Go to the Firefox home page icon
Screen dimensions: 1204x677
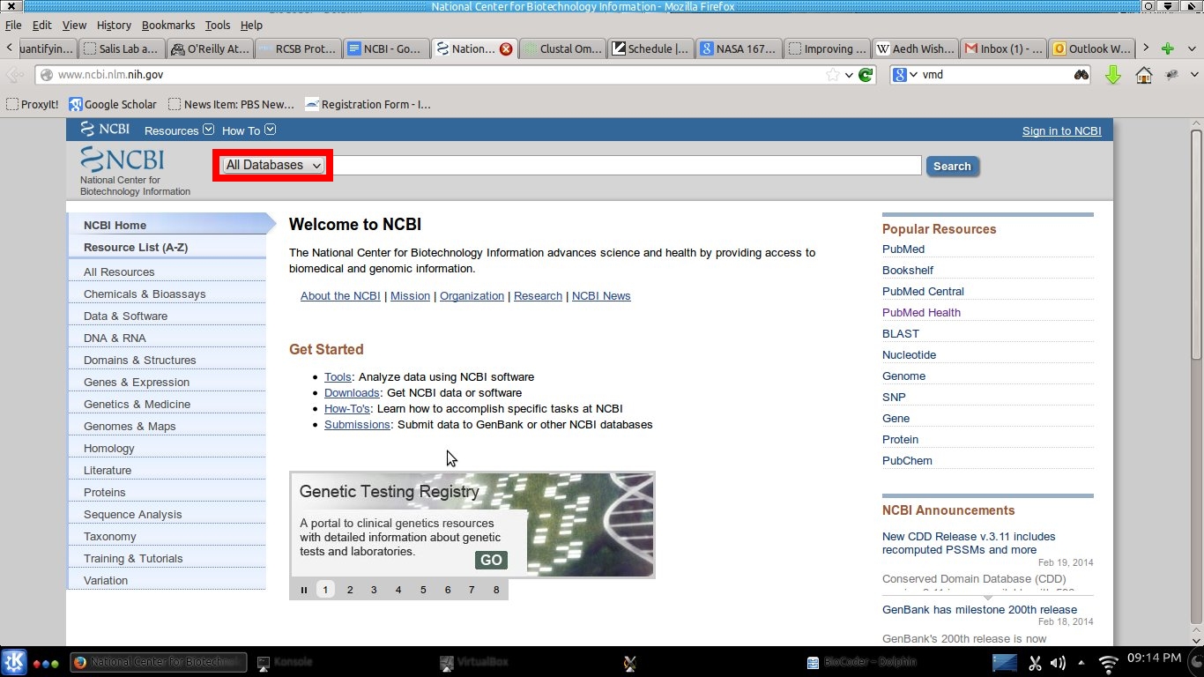pyautogui.click(x=1143, y=75)
